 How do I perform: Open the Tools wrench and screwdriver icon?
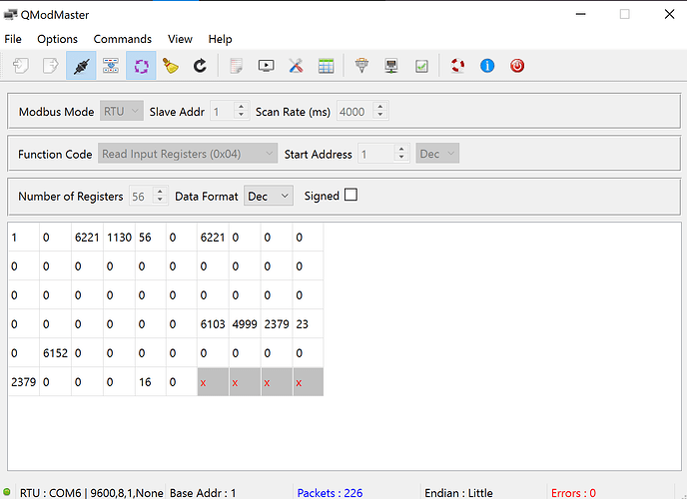point(297,66)
